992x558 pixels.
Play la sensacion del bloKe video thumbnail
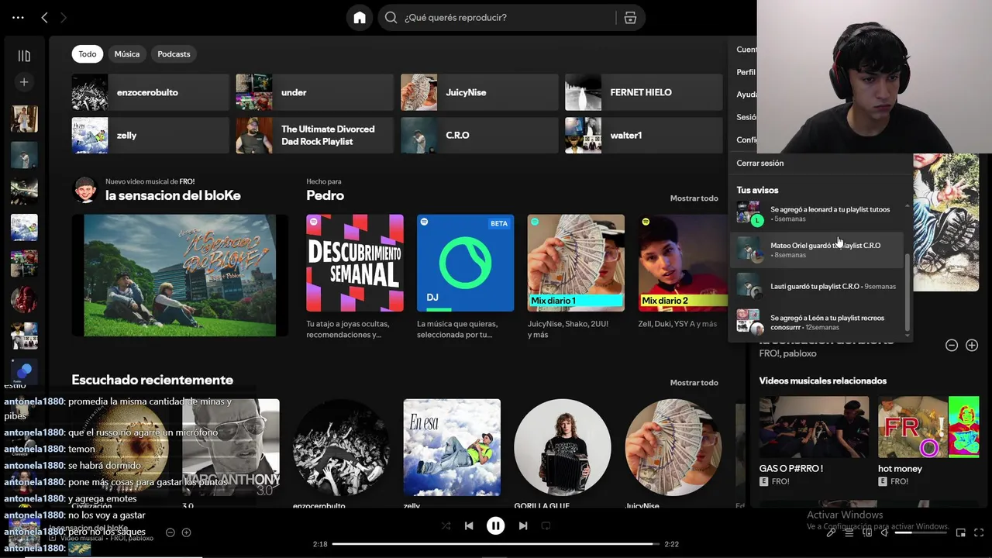click(180, 275)
